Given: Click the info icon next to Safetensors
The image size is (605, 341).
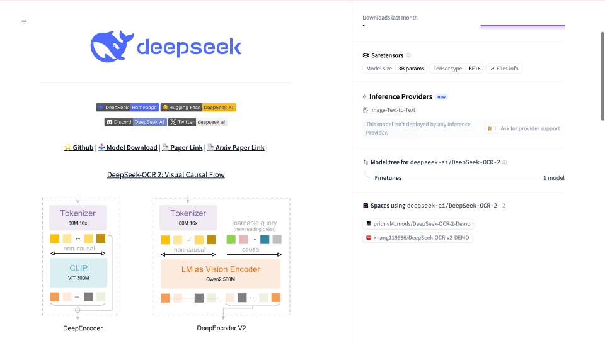Looking at the screenshot, I should click(x=408, y=55).
